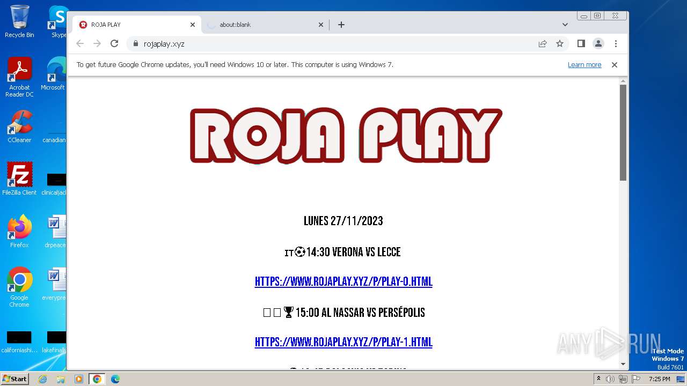Close the about:blank tab
Image resolution: width=687 pixels, height=386 pixels.
click(321, 25)
